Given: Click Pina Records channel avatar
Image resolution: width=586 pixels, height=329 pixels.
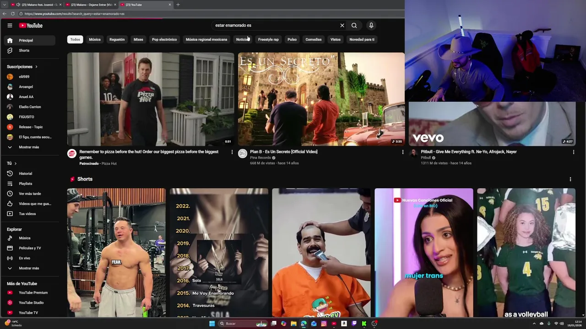Looking at the screenshot, I should click(x=243, y=154).
